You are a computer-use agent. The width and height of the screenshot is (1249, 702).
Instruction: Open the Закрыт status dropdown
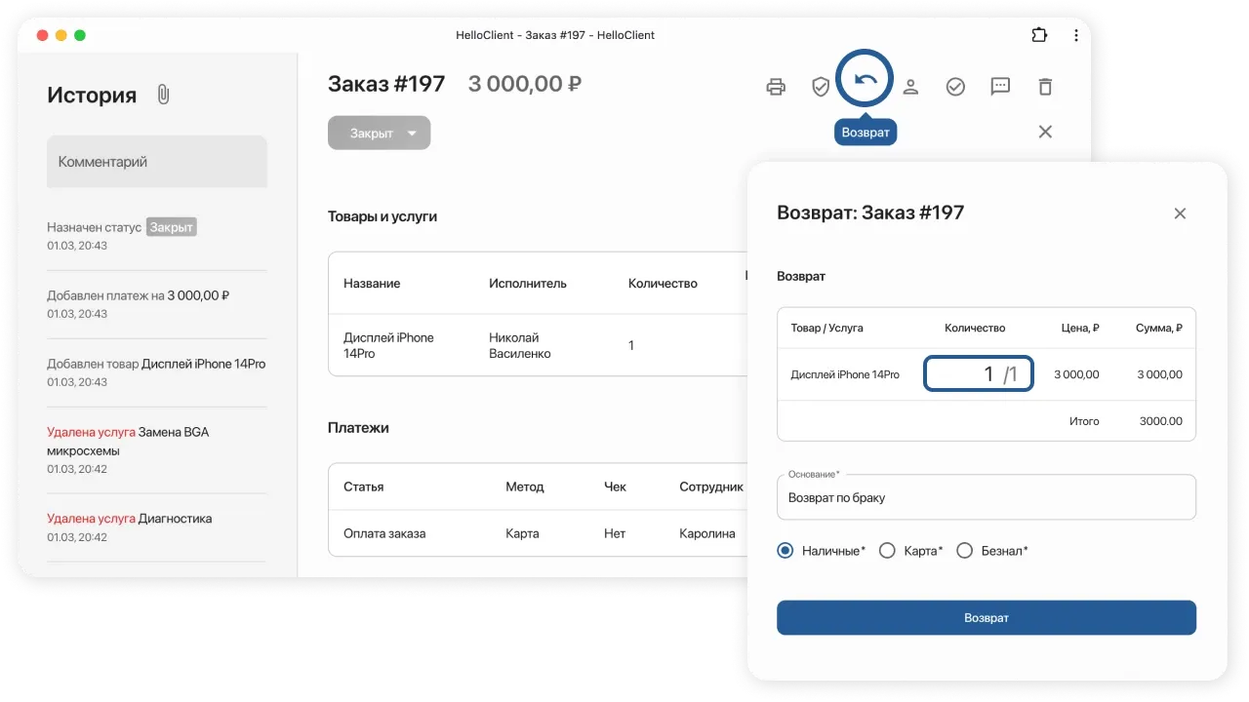tap(380, 133)
